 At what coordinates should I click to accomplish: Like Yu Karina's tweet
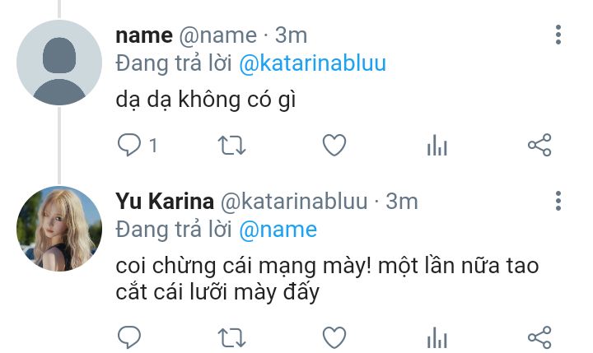pos(334,337)
